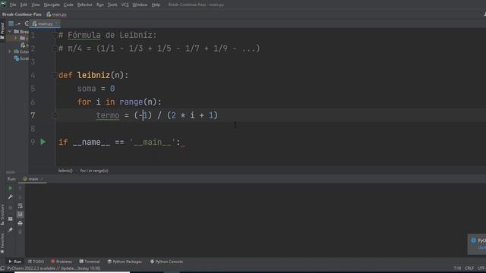Click the down arrow in the Run console toolbar

click(21, 197)
